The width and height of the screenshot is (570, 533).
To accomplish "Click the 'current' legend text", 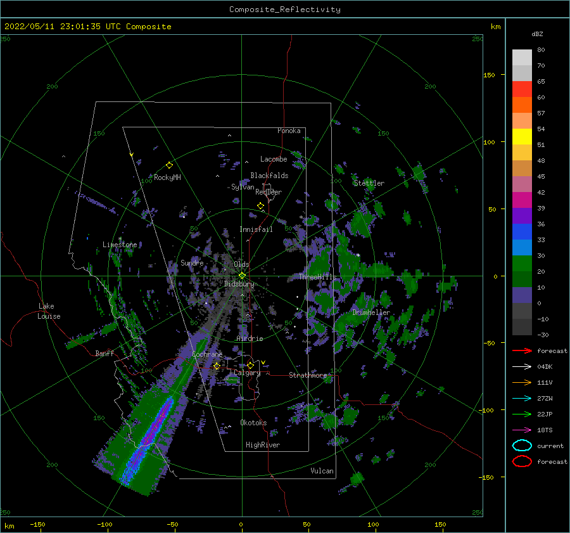I will 550,446.
